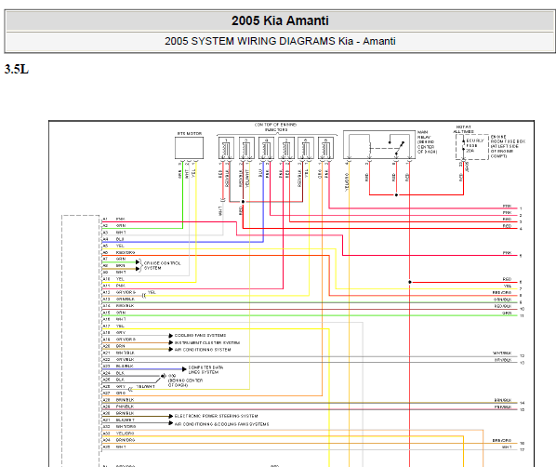Viewport: 556px width, 467px height.
Task: Click the 'A21 WHT/BLK' pin label
Action: 118,353
